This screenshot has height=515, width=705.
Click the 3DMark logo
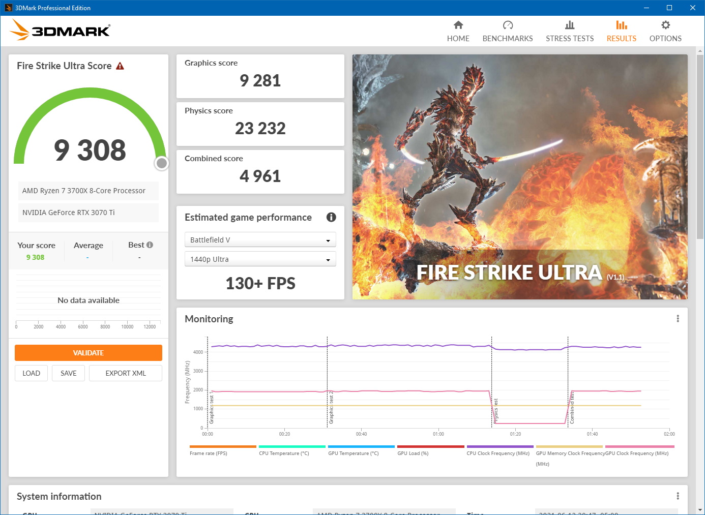click(60, 31)
